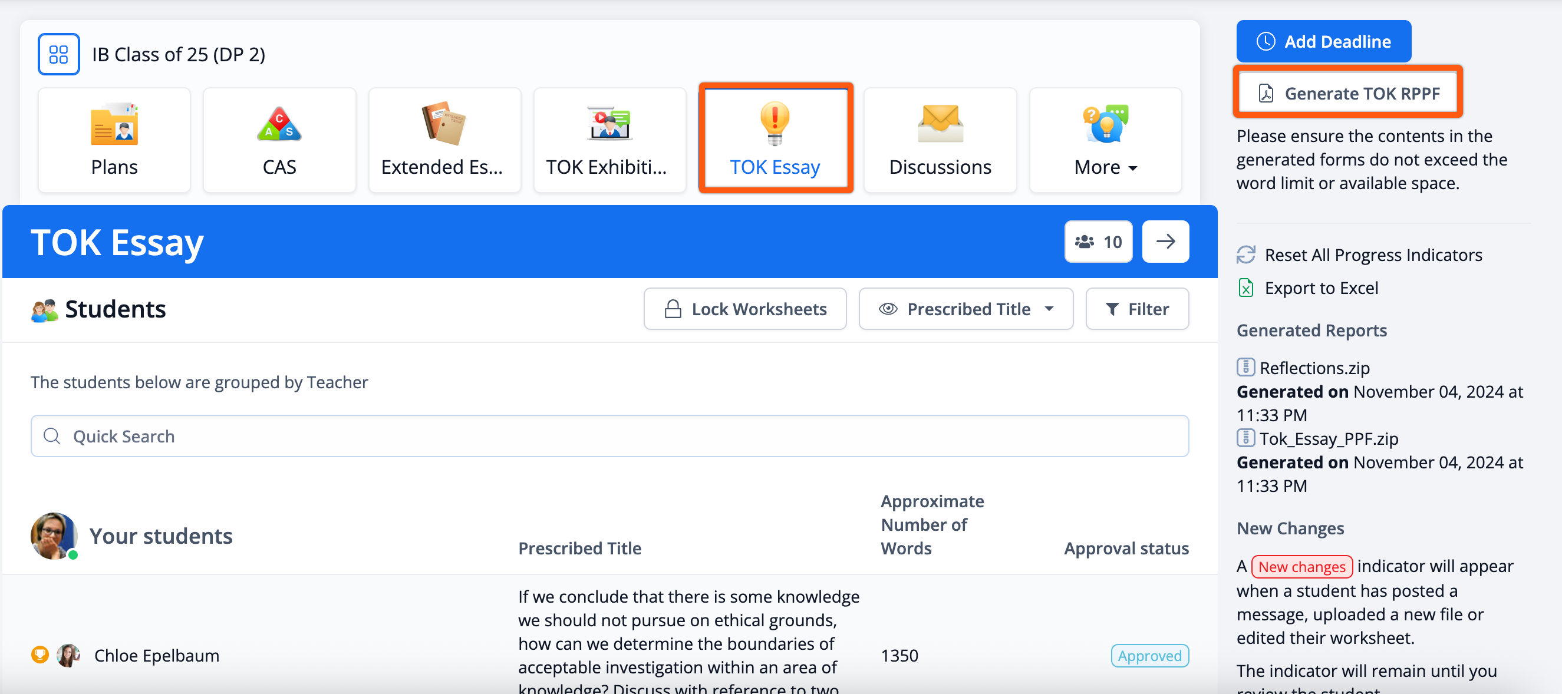1562x694 pixels.
Task: Download the Reflections.zip report
Action: [1314, 368]
